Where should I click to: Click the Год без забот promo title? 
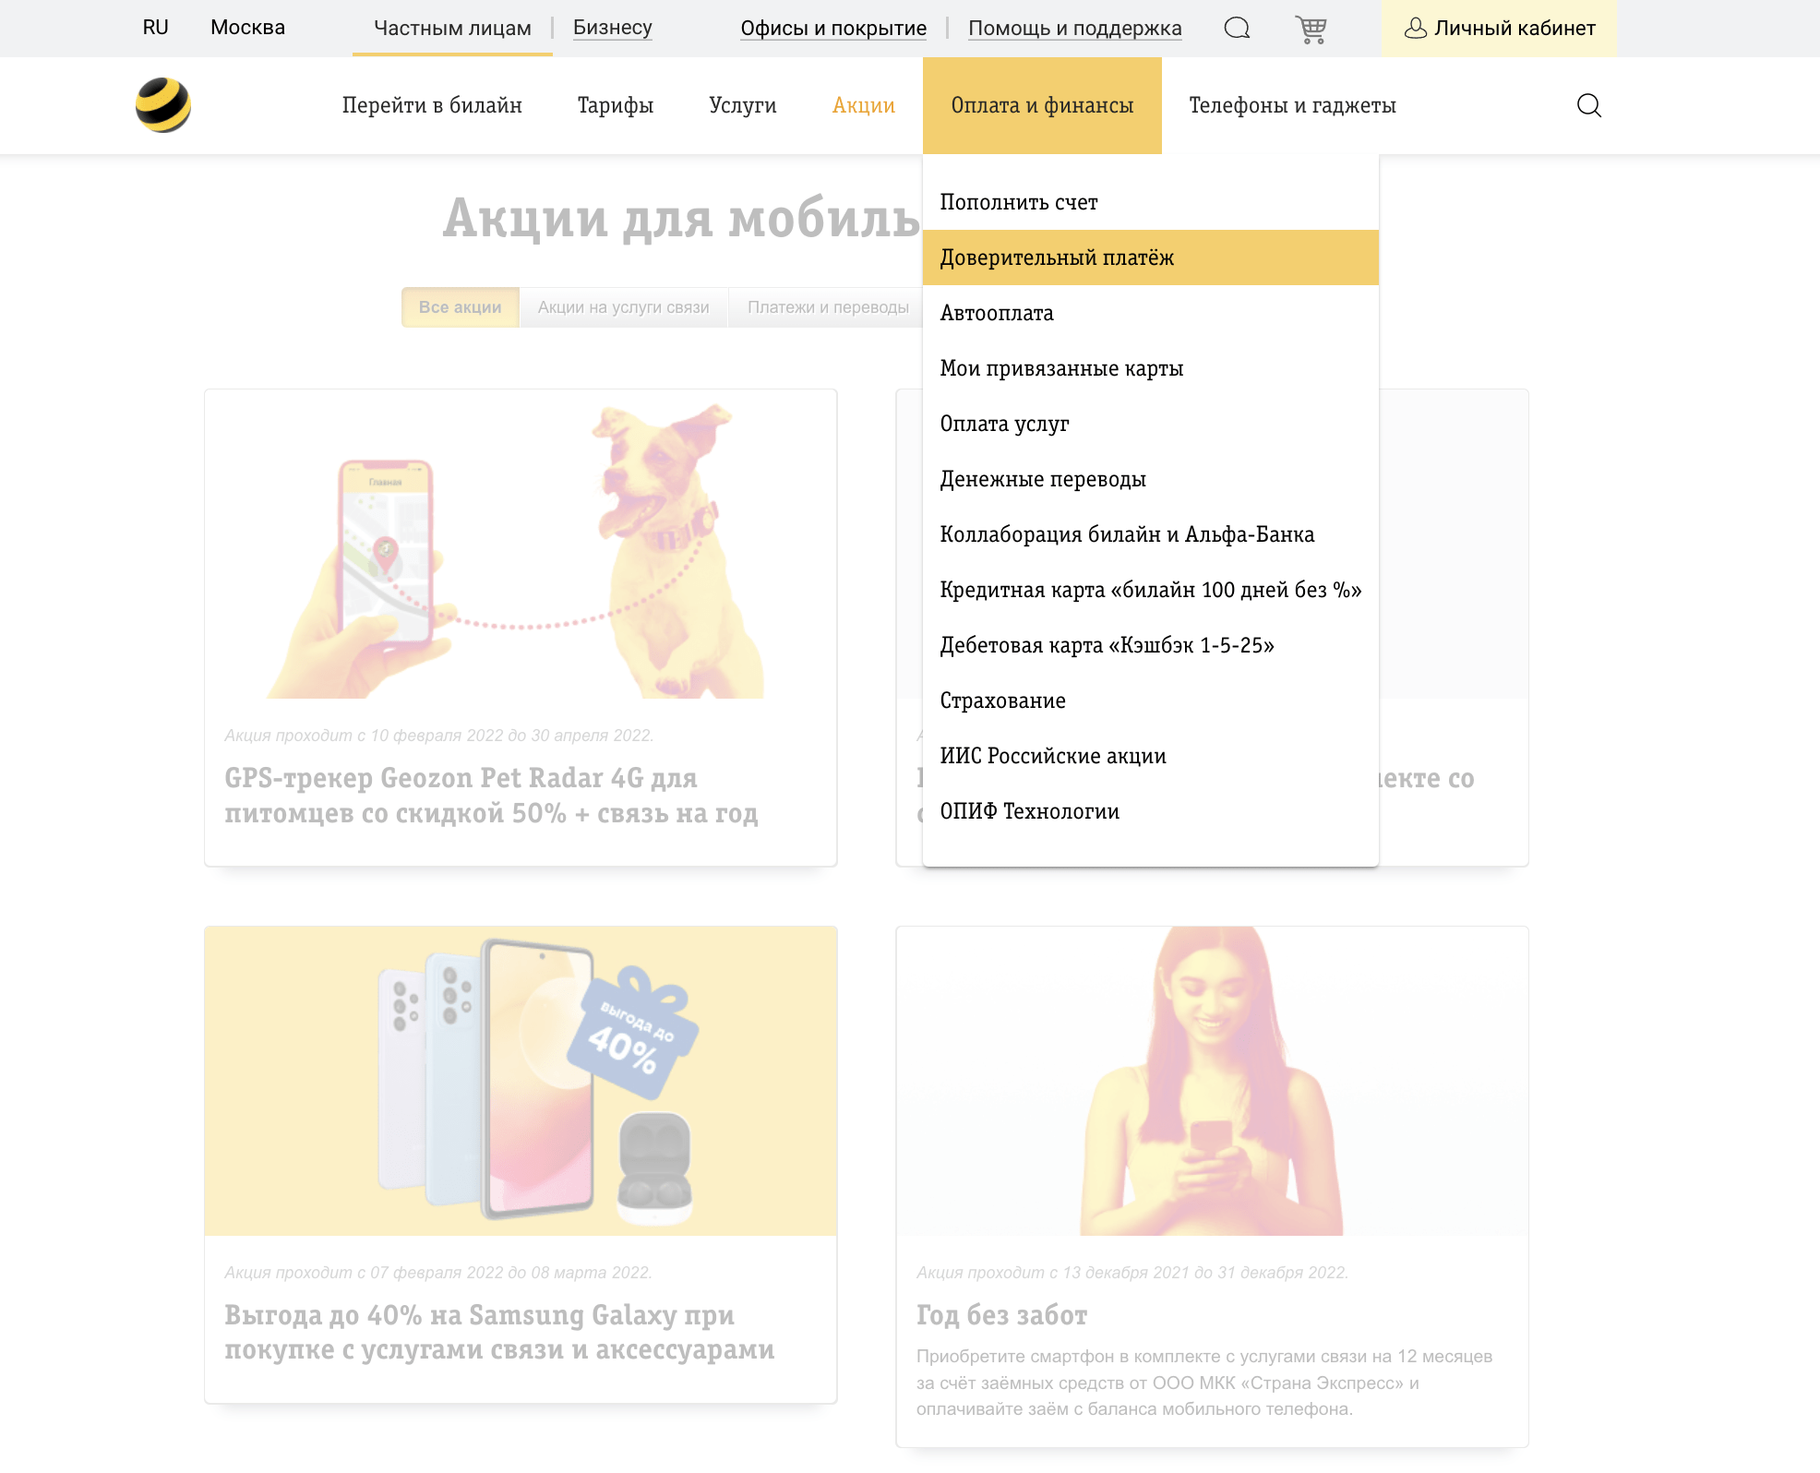click(1001, 1315)
